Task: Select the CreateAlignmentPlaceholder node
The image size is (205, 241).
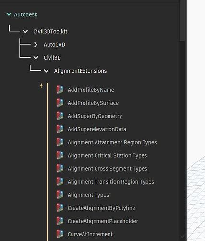Action: 103,221
